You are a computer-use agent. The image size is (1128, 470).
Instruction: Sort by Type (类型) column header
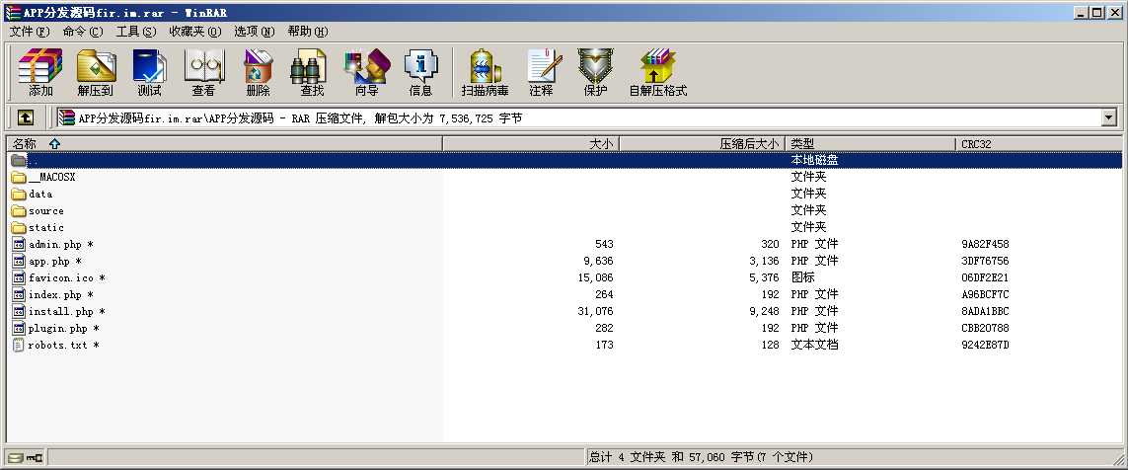(x=870, y=144)
